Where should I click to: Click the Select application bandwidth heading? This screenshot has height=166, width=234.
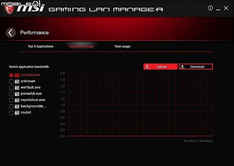click(x=29, y=67)
